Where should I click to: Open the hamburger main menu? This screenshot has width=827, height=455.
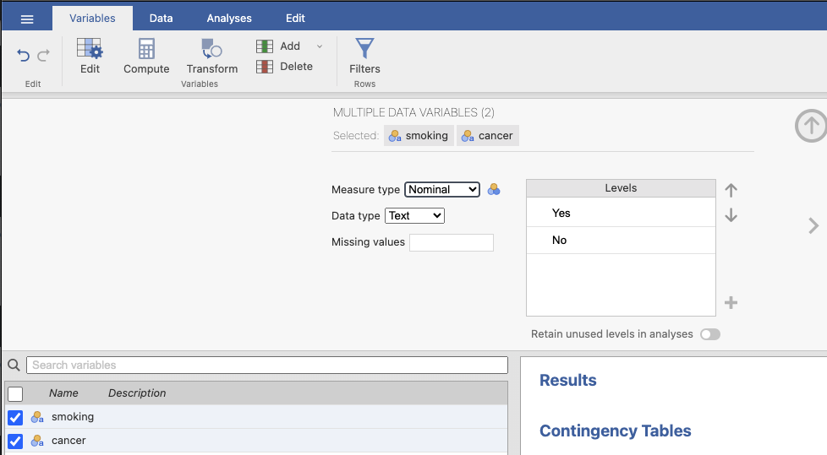(x=27, y=19)
